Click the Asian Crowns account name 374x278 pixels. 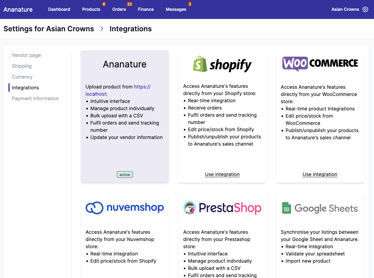345,9
